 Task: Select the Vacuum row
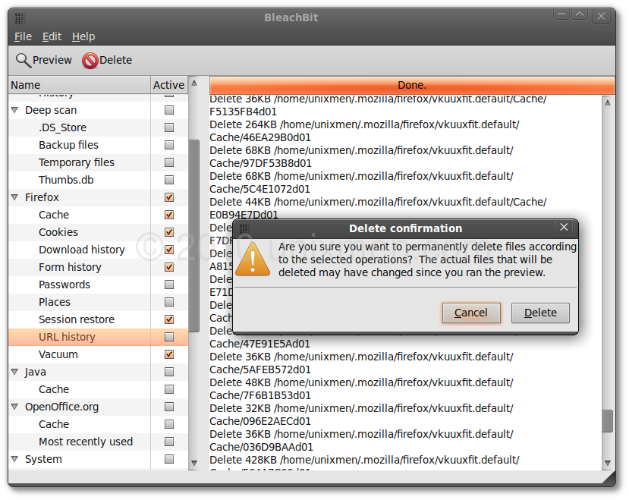pyautogui.click(x=99, y=354)
